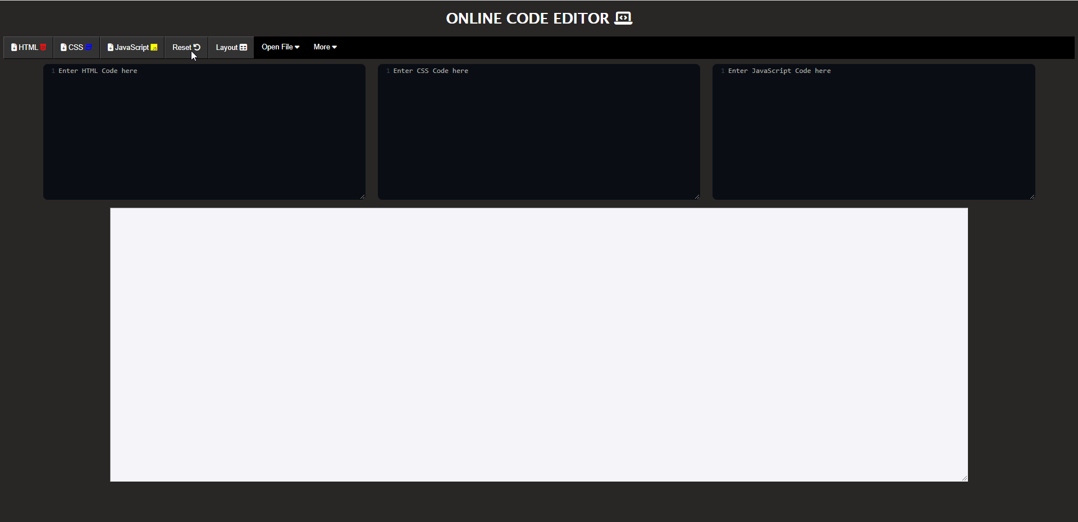Viewport: 1078px width, 522px height.
Task: Click the file download icon on the JavaScript button
Action: pyautogui.click(x=111, y=47)
